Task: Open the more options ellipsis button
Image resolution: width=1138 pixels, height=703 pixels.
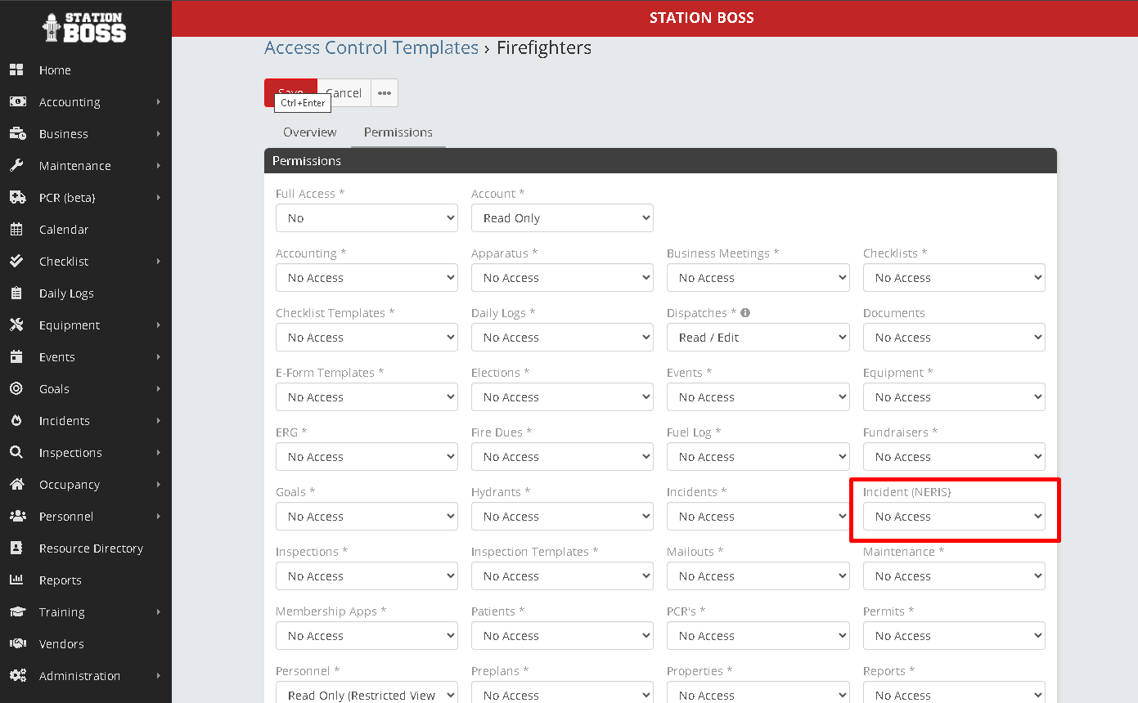Action: coord(385,93)
